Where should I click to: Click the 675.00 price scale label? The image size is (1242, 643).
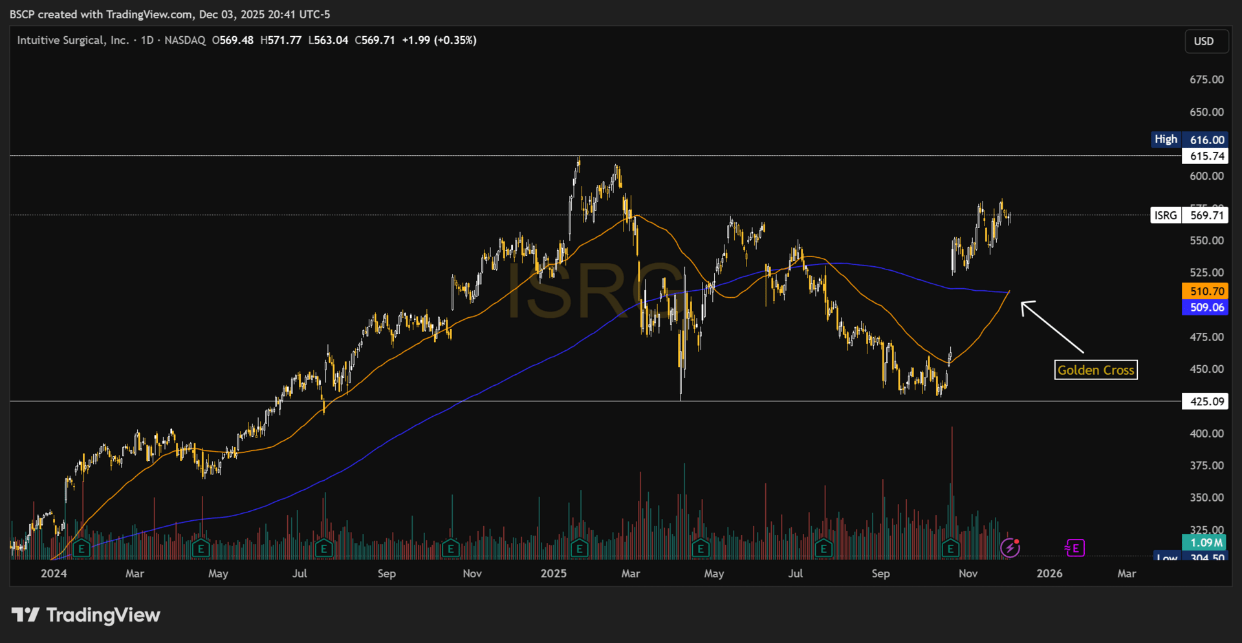pos(1207,79)
